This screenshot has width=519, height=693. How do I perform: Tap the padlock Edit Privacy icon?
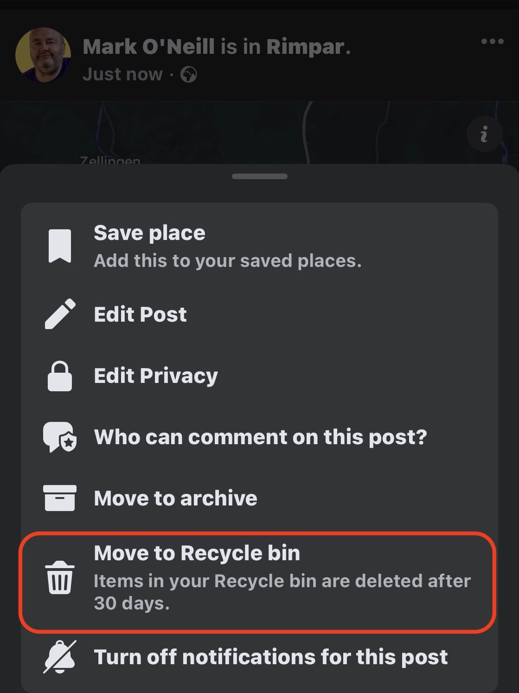coord(60,376)
